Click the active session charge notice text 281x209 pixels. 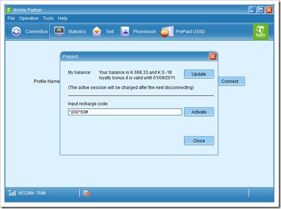pyautogui.click(x=131, y=87)
